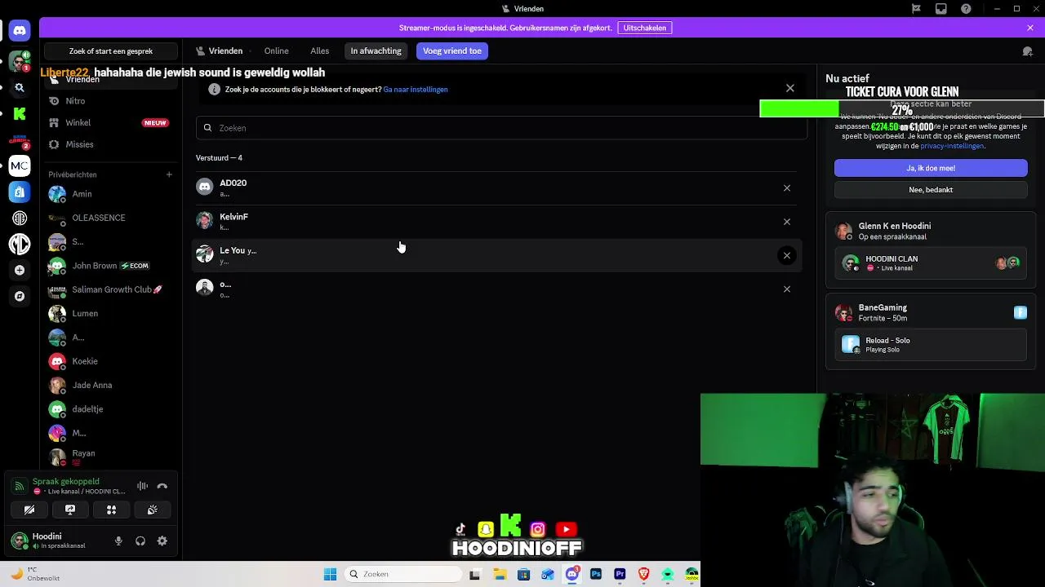
Task: Click Nee, bedankt button
Action: pos(931,190)
